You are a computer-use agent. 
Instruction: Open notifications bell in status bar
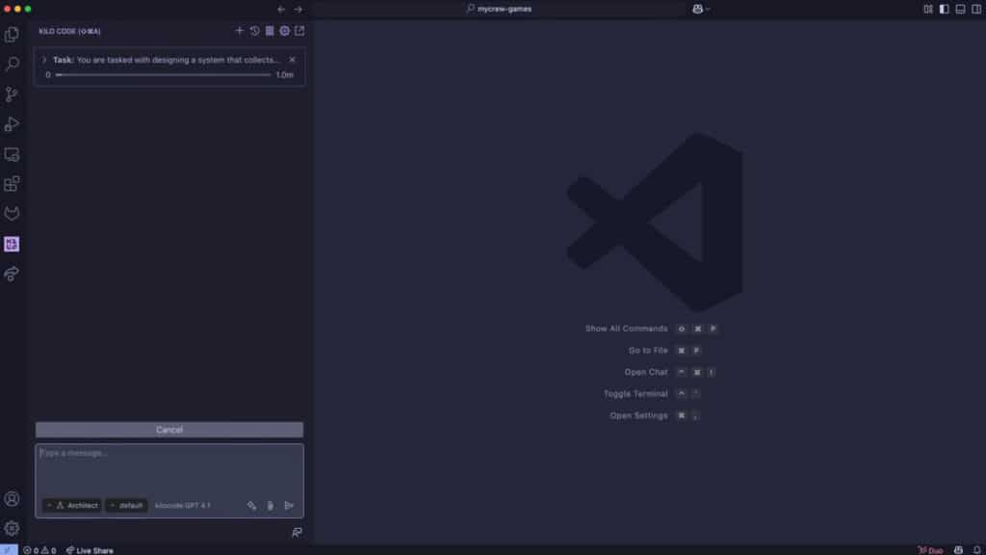(976, 550)
